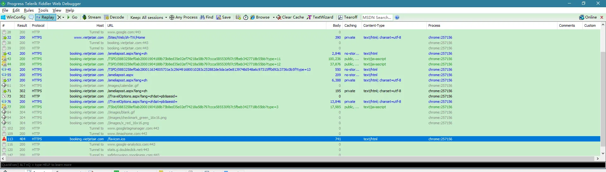Open Find sessions binoculars button
This screenshot has height=172, width=606.
206,17
